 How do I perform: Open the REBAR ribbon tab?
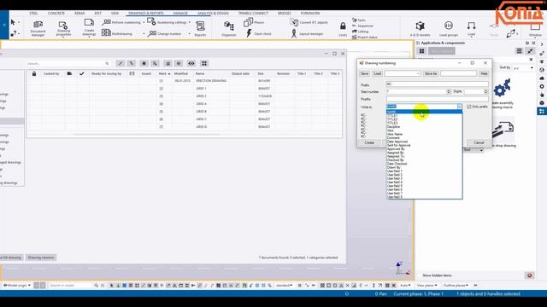(x=79, y=14)
